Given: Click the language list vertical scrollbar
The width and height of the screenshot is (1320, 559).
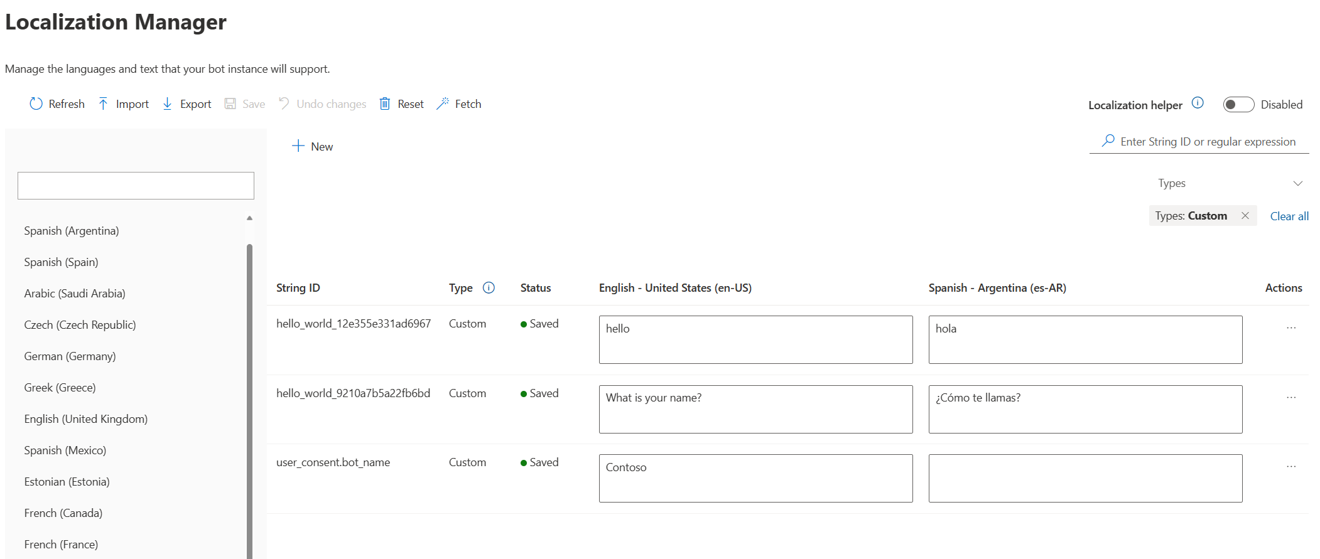Looking at the screenshot, I should click(250, 376).
